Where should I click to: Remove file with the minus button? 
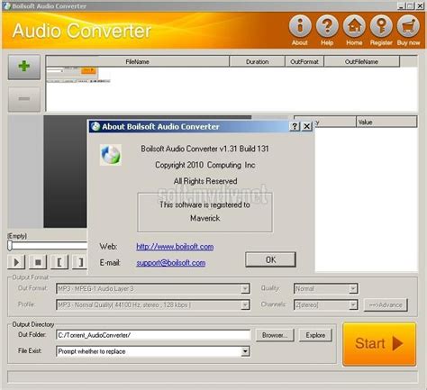(24, 99)
